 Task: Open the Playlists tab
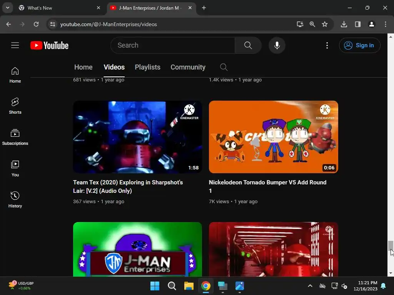click(x=147, y=67)
